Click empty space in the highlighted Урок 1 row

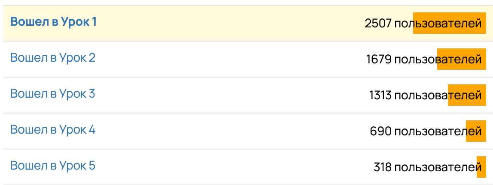coord(228,23)
